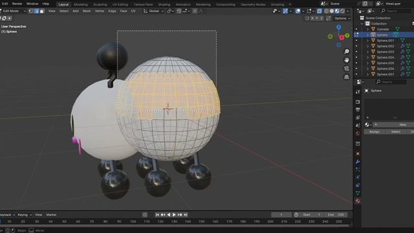Select rendered viewport shading
The width and height of the screenshot is (414, 233).
coord(342,11)
